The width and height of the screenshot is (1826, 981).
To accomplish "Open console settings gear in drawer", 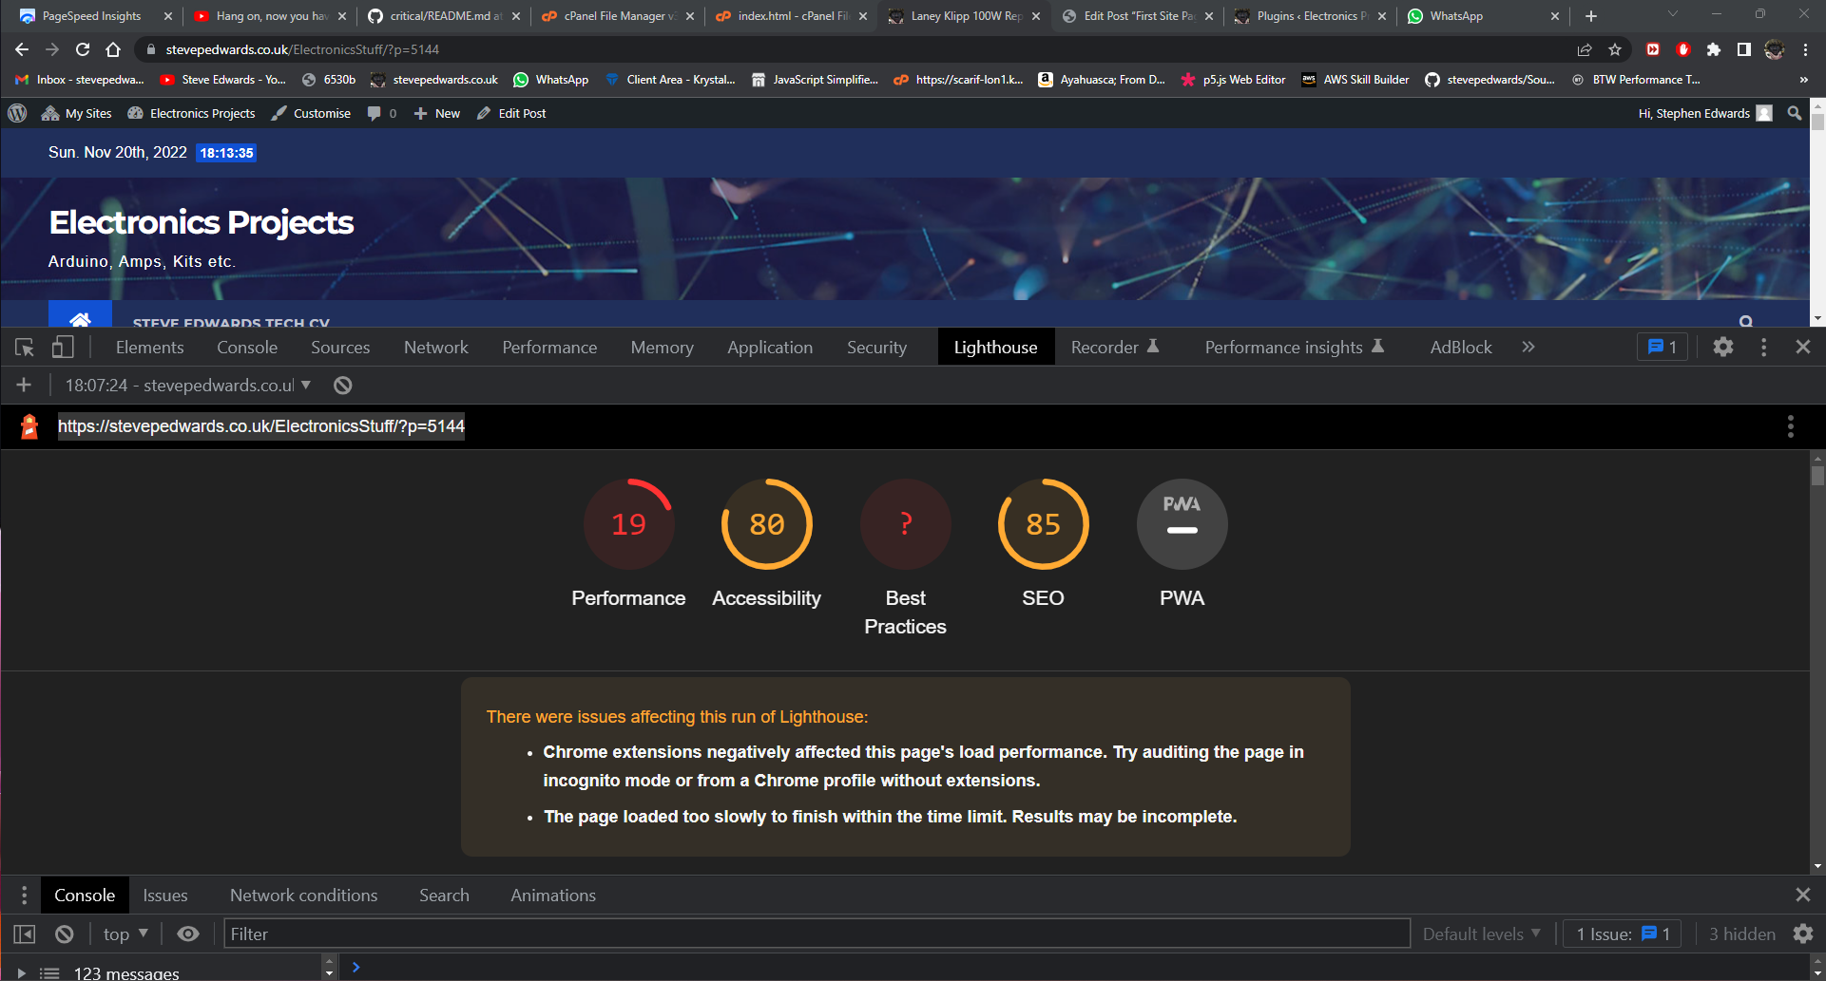I will [1802, 934].
